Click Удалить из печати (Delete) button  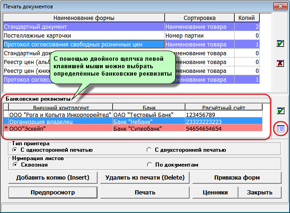click(x=145, y=178)
